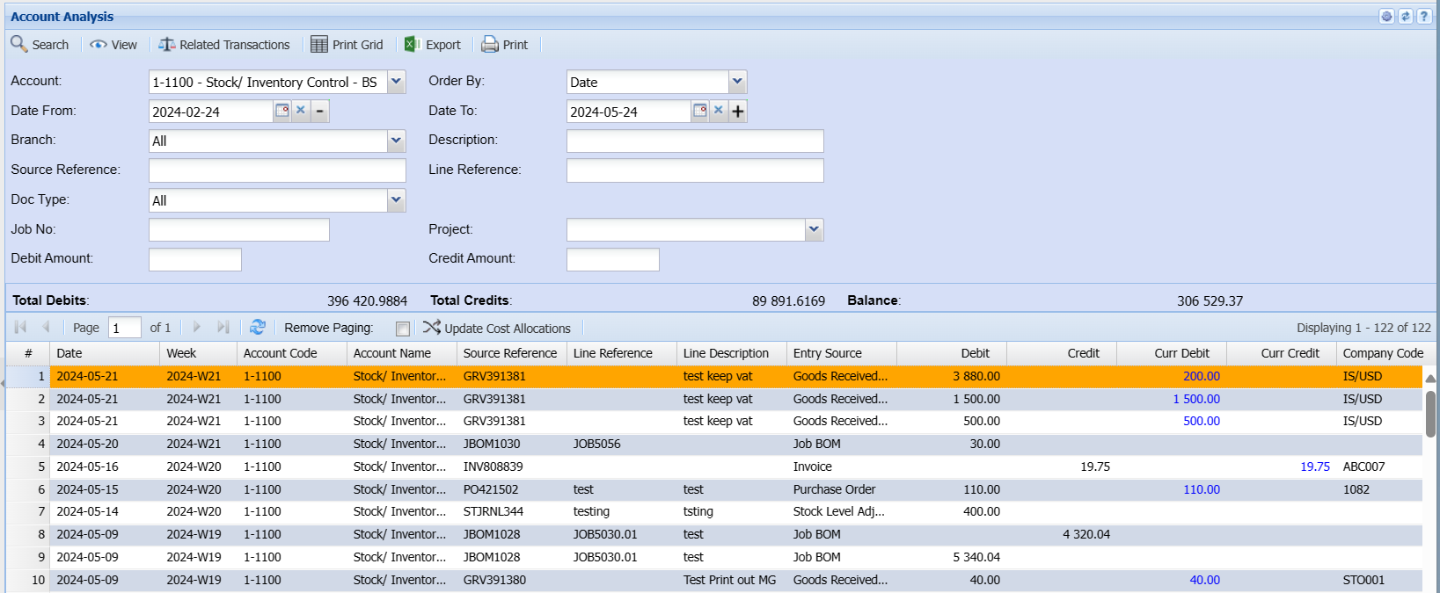Expand the Account dropdown
1440x593 pixels.
coord(397,82)
